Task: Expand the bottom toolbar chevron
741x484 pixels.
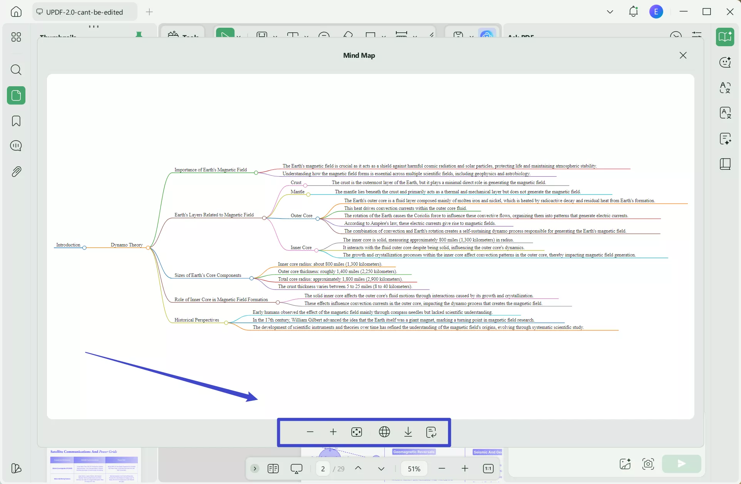Action: click(x=255, y=469)
